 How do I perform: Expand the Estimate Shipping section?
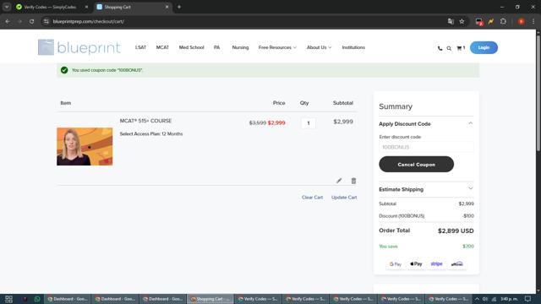click(x=470, y=189)
